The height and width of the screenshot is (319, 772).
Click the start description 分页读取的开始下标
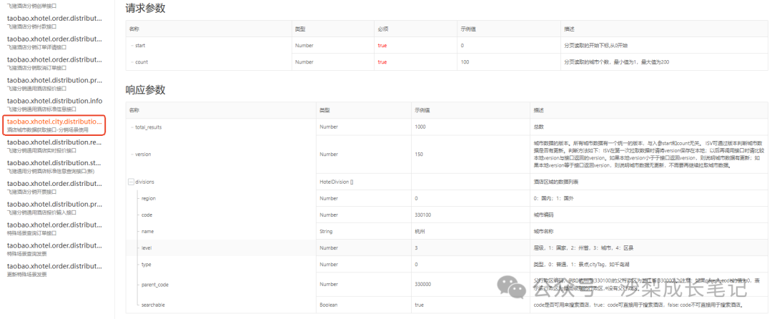click(595, 45)
